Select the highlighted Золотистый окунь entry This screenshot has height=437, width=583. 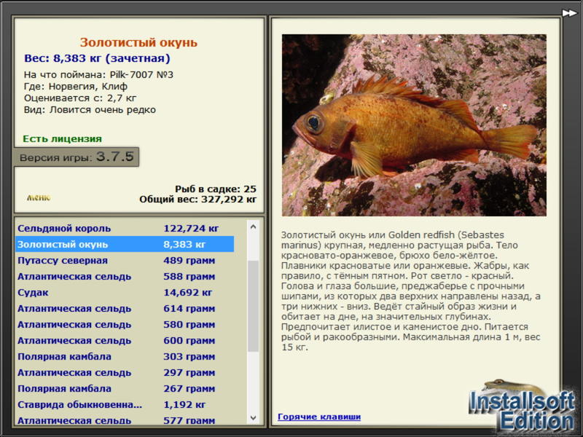(125, 244)
